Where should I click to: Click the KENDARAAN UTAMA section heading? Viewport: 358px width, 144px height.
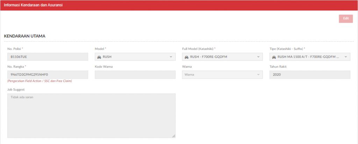point(25,36)
